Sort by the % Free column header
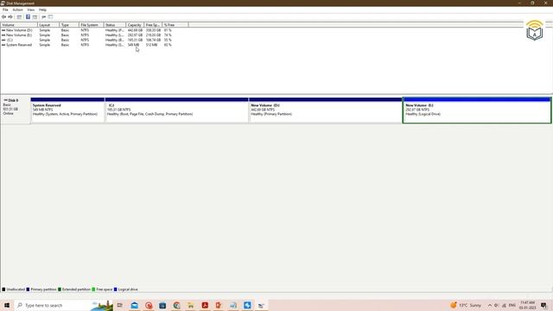553x311 pixels. (x=175, y=25)
